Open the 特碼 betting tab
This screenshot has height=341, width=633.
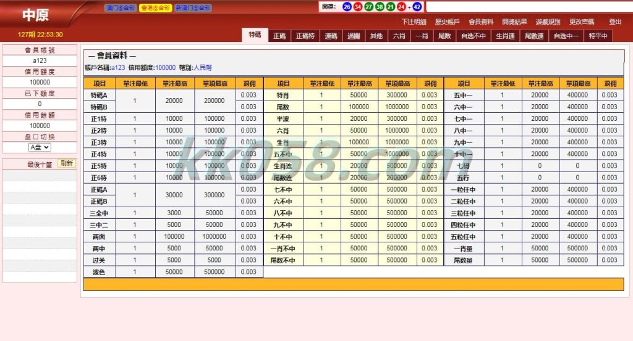pos(255,36)
